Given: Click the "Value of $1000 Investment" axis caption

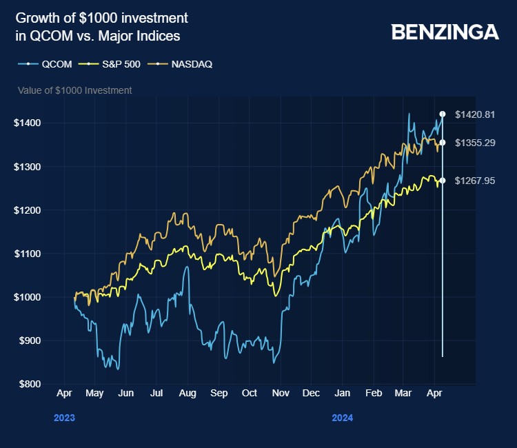Looking at the screenshot, I should [x=74, y=90].
